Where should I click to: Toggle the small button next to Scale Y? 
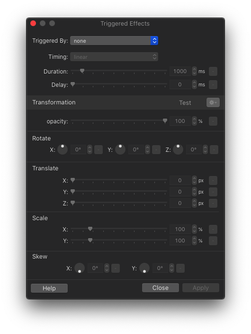pos(213,241)
